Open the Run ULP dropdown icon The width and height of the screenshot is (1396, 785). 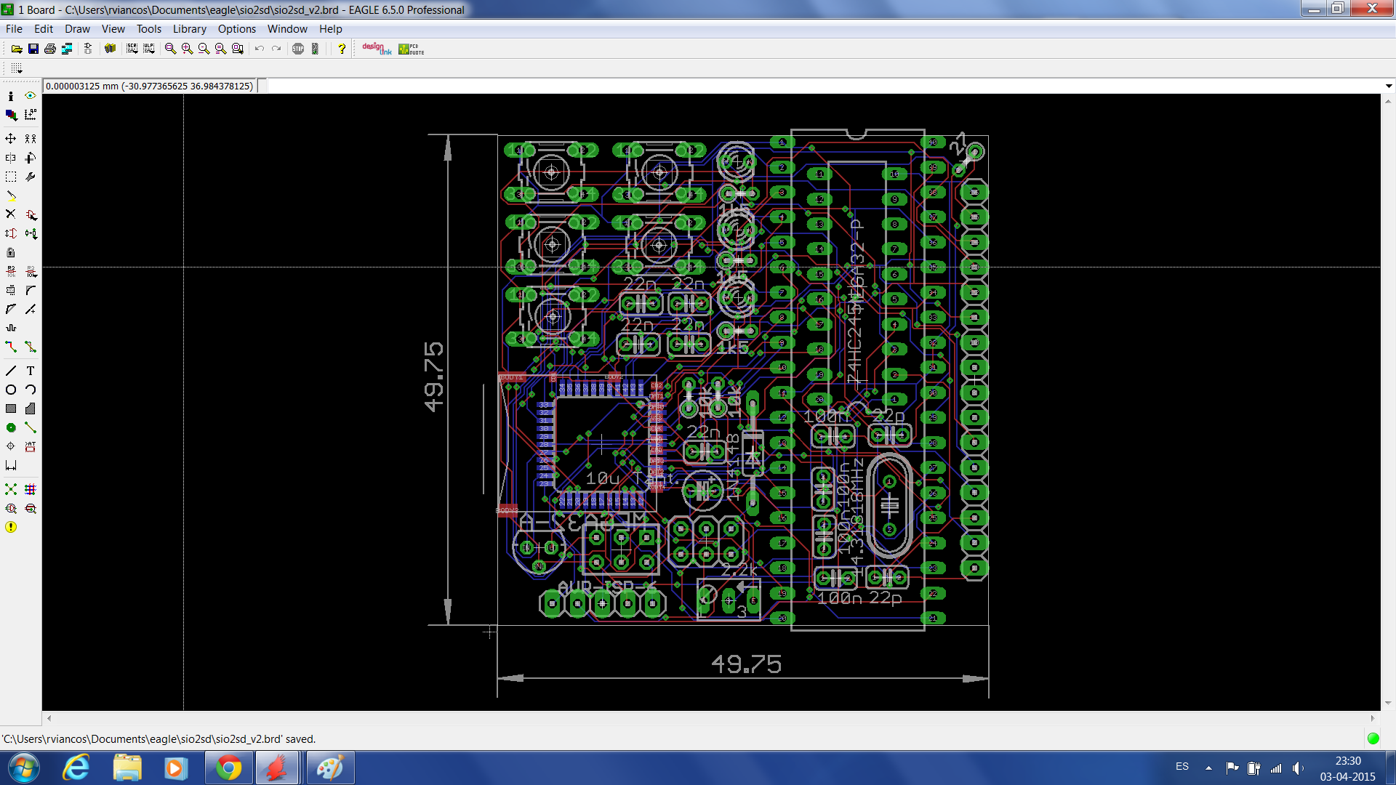[149, 49]
